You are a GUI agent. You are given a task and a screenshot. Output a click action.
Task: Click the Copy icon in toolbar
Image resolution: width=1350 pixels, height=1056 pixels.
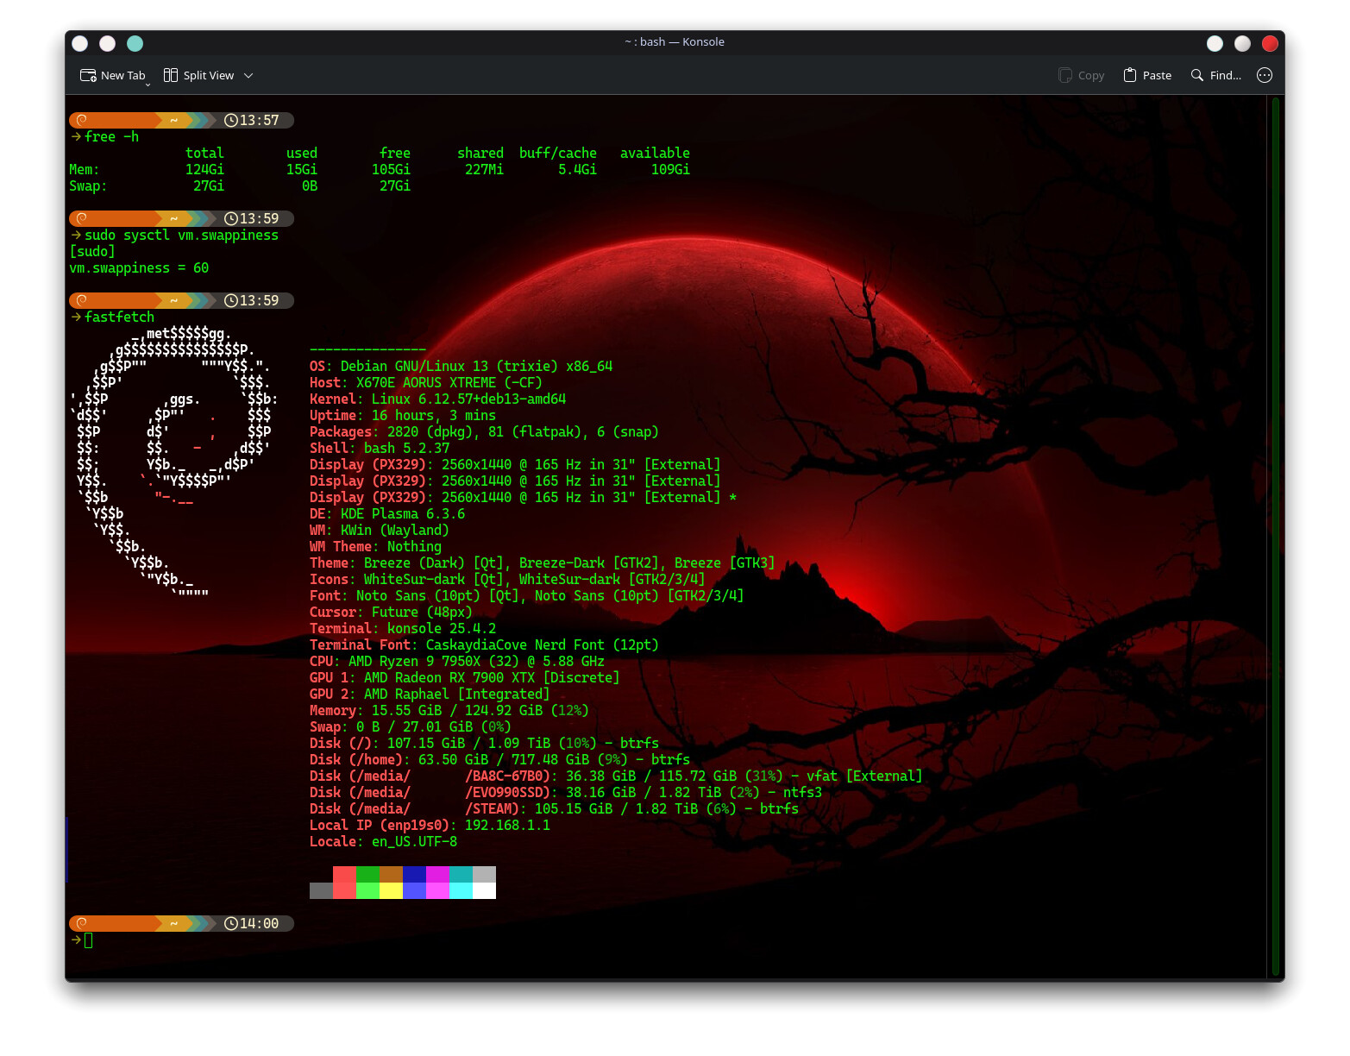1065,76
